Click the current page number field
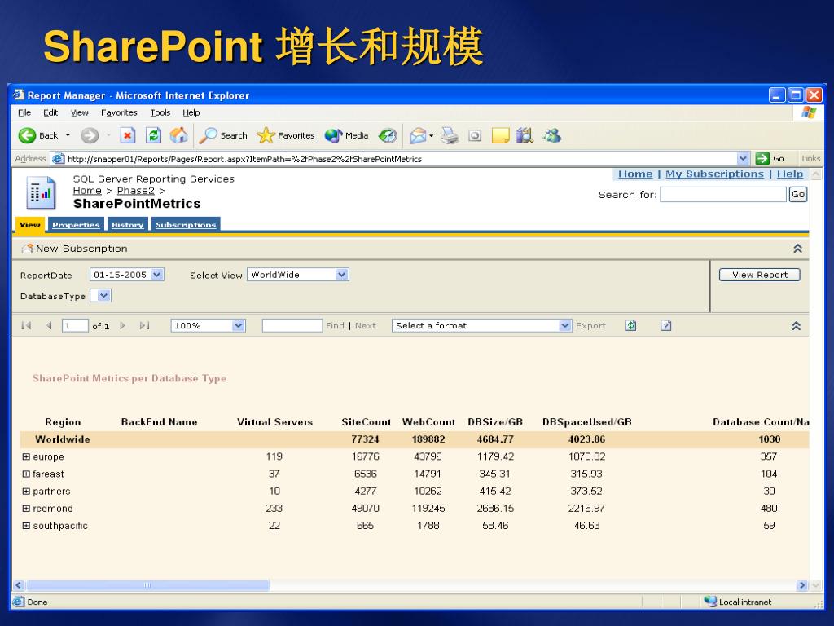This screenshot has width=834, height=626. (x=75, y=326)
